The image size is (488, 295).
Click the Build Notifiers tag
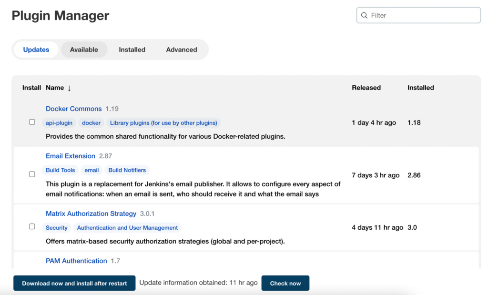click(x=127, y=170)
